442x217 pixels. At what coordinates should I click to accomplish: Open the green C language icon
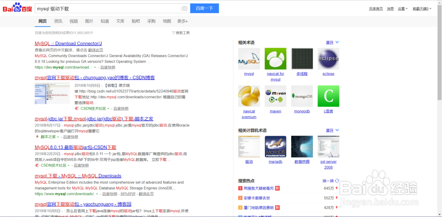pos(328,96)
